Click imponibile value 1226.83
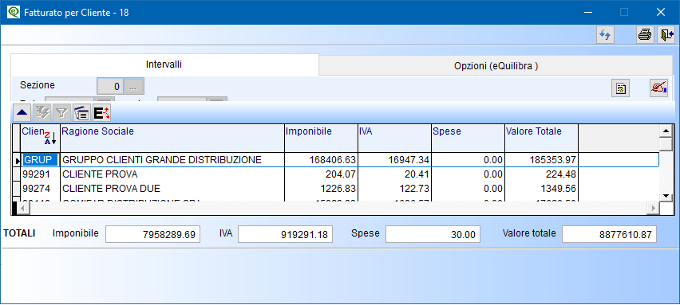The image size is (680, 305). tap(322, 189)
